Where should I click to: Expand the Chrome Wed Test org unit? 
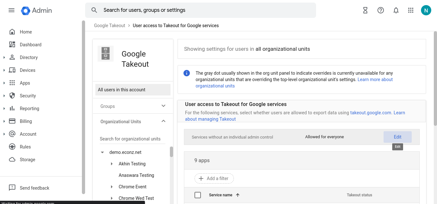pyautogui.click(x=112, y=198)
